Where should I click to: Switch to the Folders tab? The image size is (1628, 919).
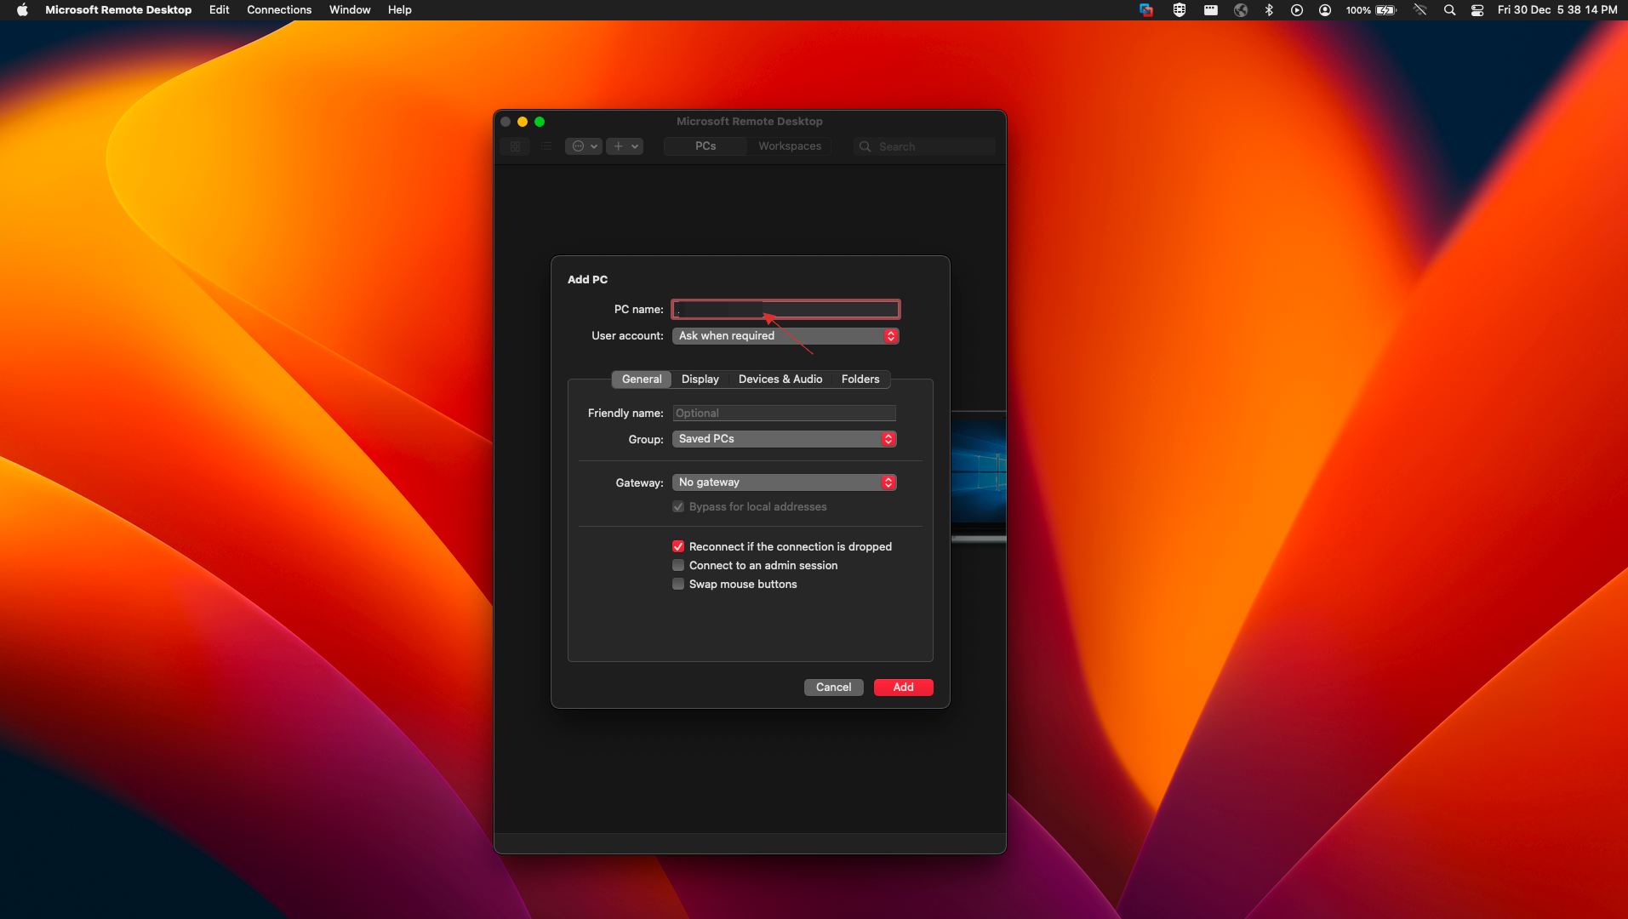860,380
